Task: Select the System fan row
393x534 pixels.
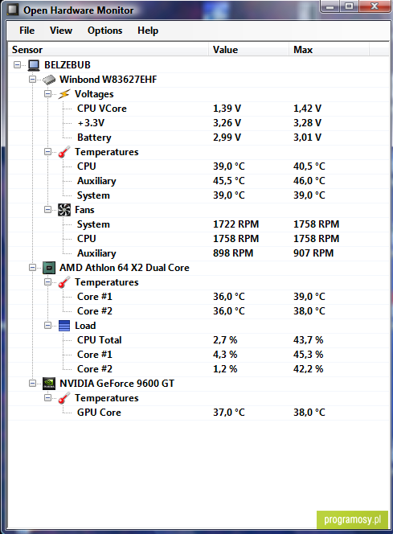Action: 199,224
